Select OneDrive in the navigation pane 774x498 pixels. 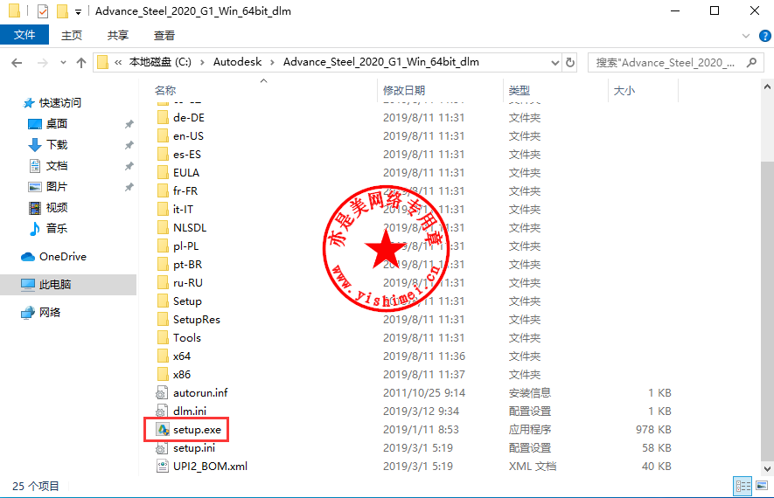pyautogui.click(x=54, y=256)
